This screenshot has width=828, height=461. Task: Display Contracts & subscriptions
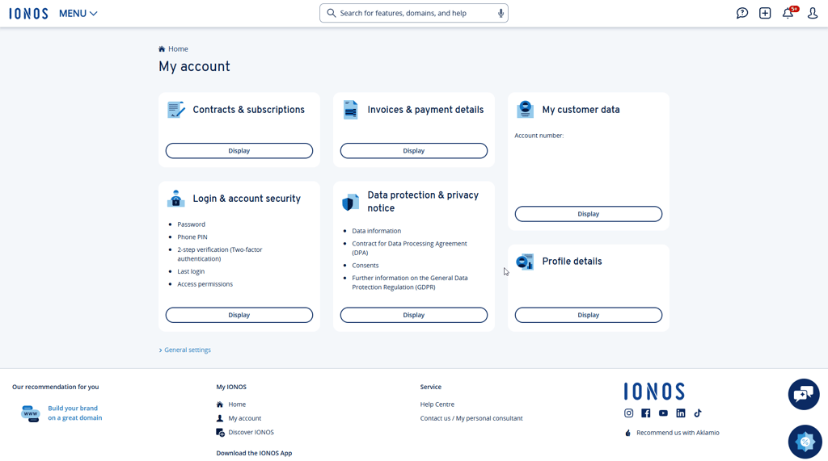click(x=239, y=151)
